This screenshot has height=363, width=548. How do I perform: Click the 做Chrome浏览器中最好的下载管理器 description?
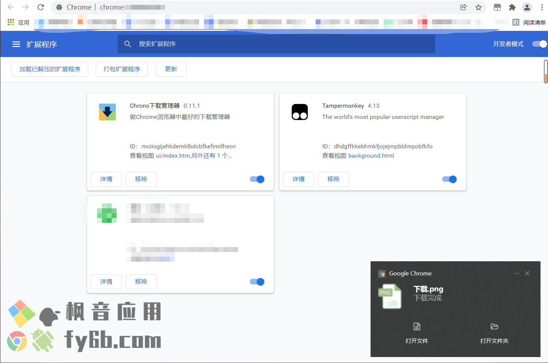pyautogui.click(x=180, y=117)
